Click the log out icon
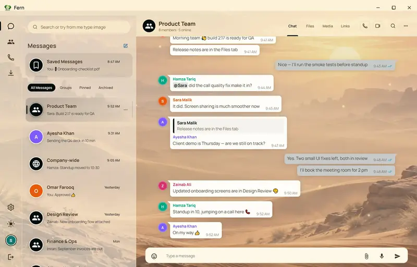 tap(11, 257)
